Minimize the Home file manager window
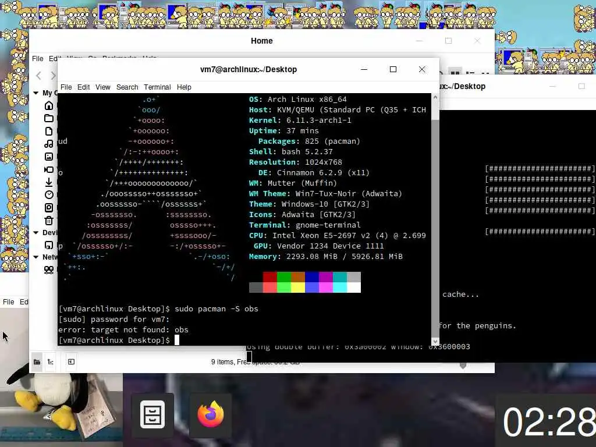This screenshot has height=447, width=596. point(419,41)
